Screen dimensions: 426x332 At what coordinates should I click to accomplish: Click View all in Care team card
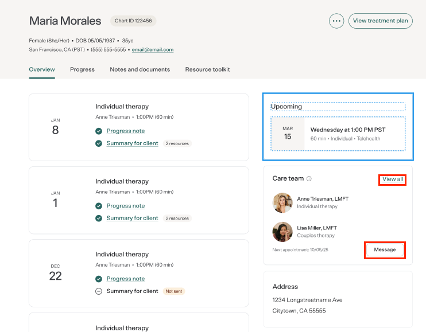point(393,179)
